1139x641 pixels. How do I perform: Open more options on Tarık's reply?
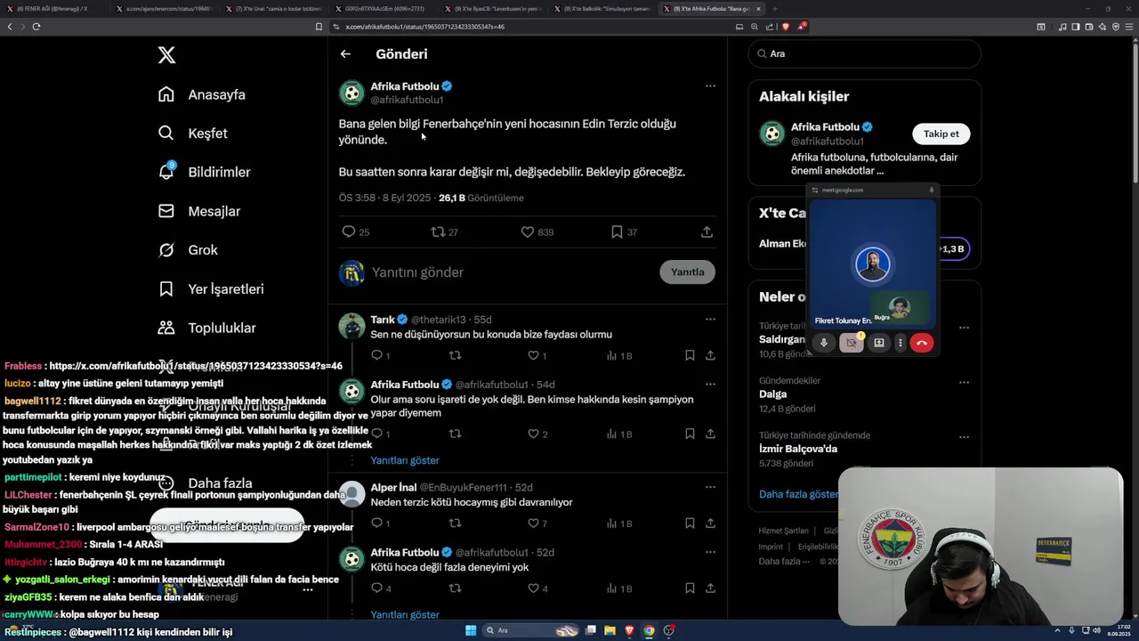pyautogui.click(x=710, y=319)
